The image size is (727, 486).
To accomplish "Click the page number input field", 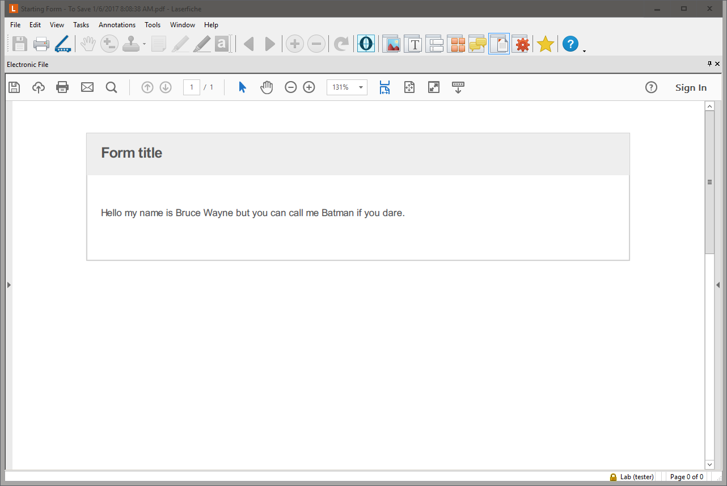I will pyautogui.click(x=192, y=87).
